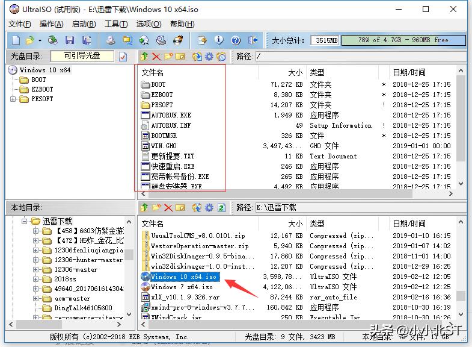Expand the 12306-hunter-master folder node

click(36, 260)
